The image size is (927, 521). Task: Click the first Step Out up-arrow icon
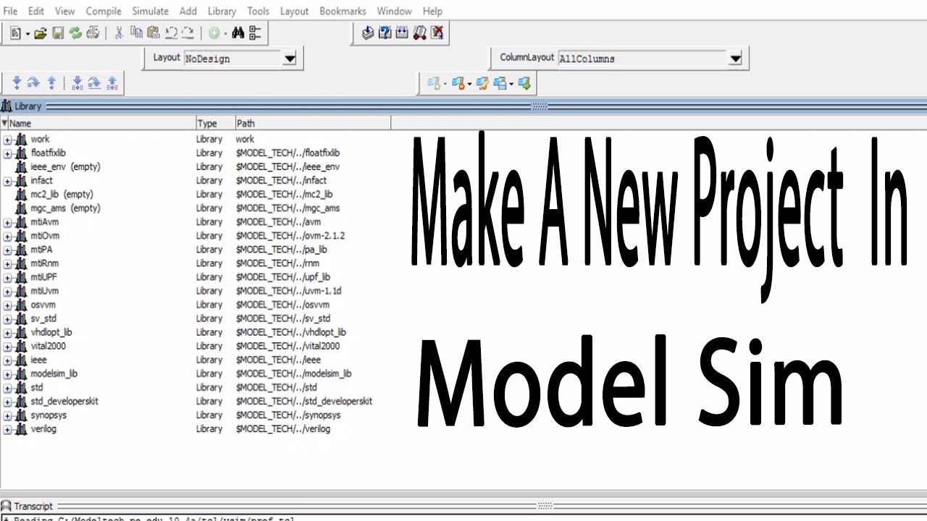[x=51, y=83]
